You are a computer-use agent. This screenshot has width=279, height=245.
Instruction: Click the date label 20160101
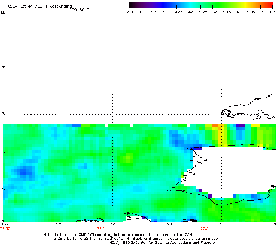[82, 10]
